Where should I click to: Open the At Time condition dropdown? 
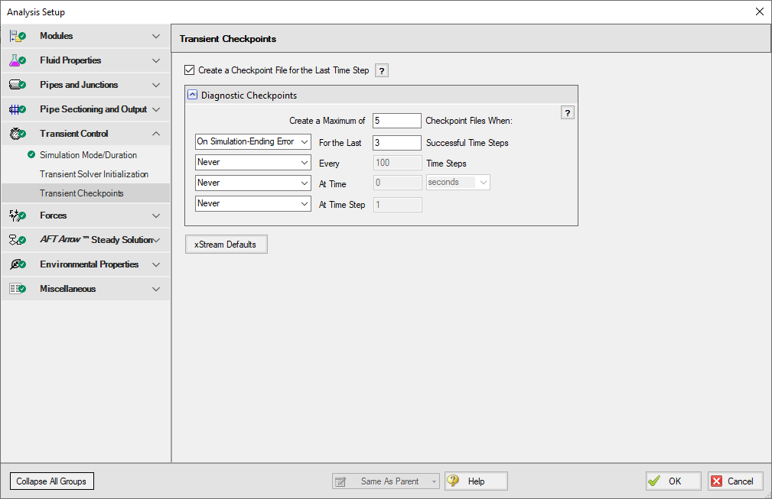pos(253,183)
